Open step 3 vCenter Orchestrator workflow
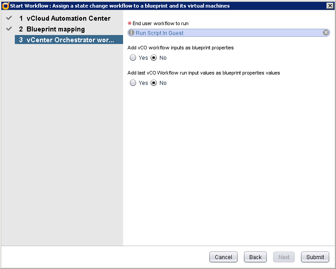 tap(66, 40)
